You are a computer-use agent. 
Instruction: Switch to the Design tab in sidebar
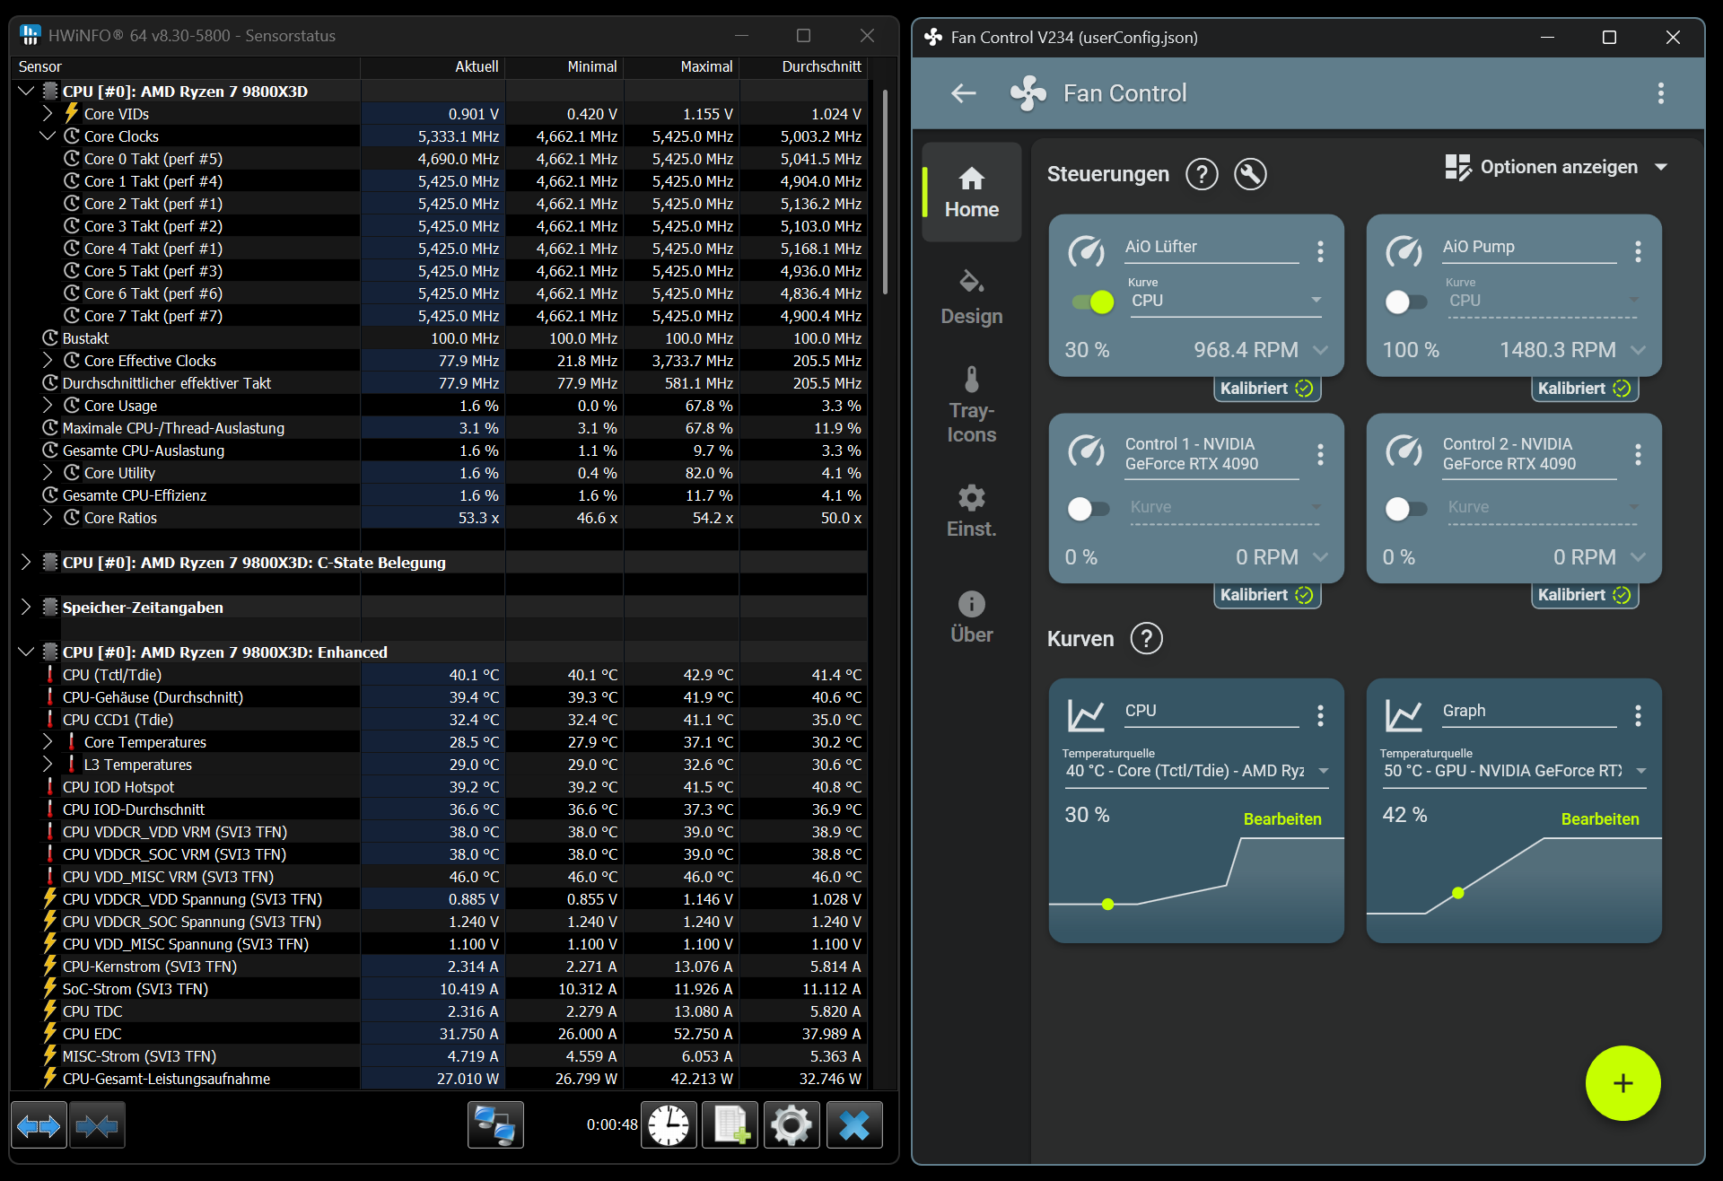[x=971, y=297]
